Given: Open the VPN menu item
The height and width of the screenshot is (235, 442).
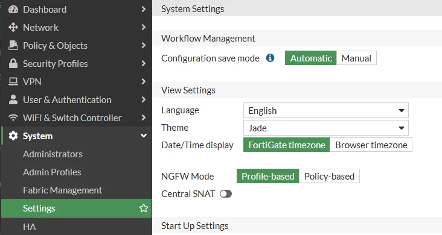Looking at the screenshot, I should (x=77, y=81).
